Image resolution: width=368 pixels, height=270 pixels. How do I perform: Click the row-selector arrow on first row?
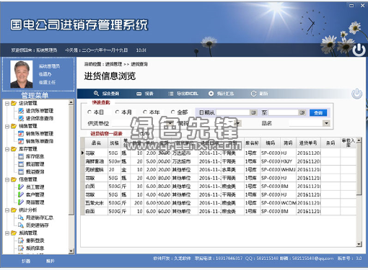click(x=82, y=153)
